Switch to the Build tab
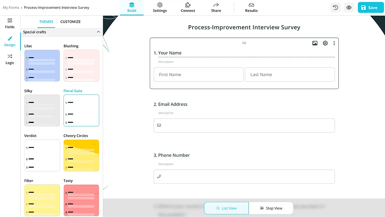The image size is (385, 217). pyautogui.click(x=132, y=8)
